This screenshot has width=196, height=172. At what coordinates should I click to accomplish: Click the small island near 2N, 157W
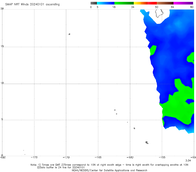[x=147, y=143]
